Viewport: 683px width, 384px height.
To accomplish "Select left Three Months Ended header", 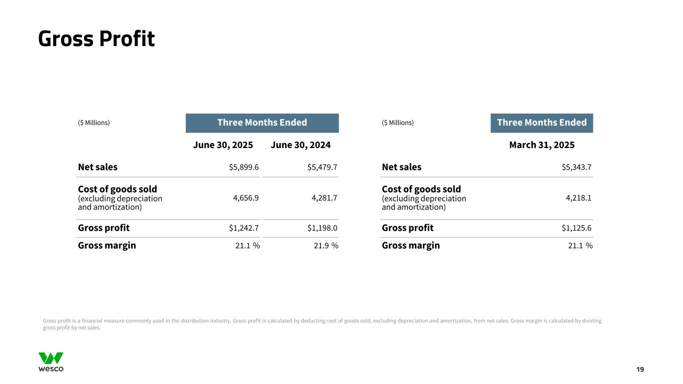I will coord(262,123).
